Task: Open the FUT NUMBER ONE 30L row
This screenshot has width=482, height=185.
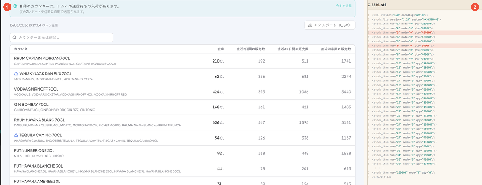Action: [182, 153]
